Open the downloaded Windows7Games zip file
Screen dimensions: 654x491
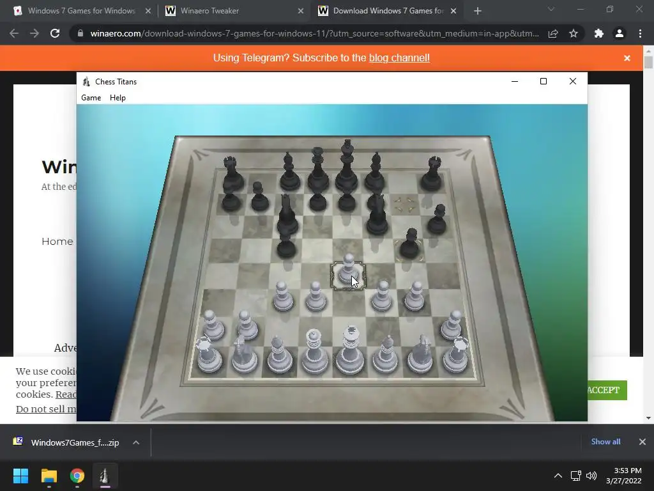pos(66,442)
